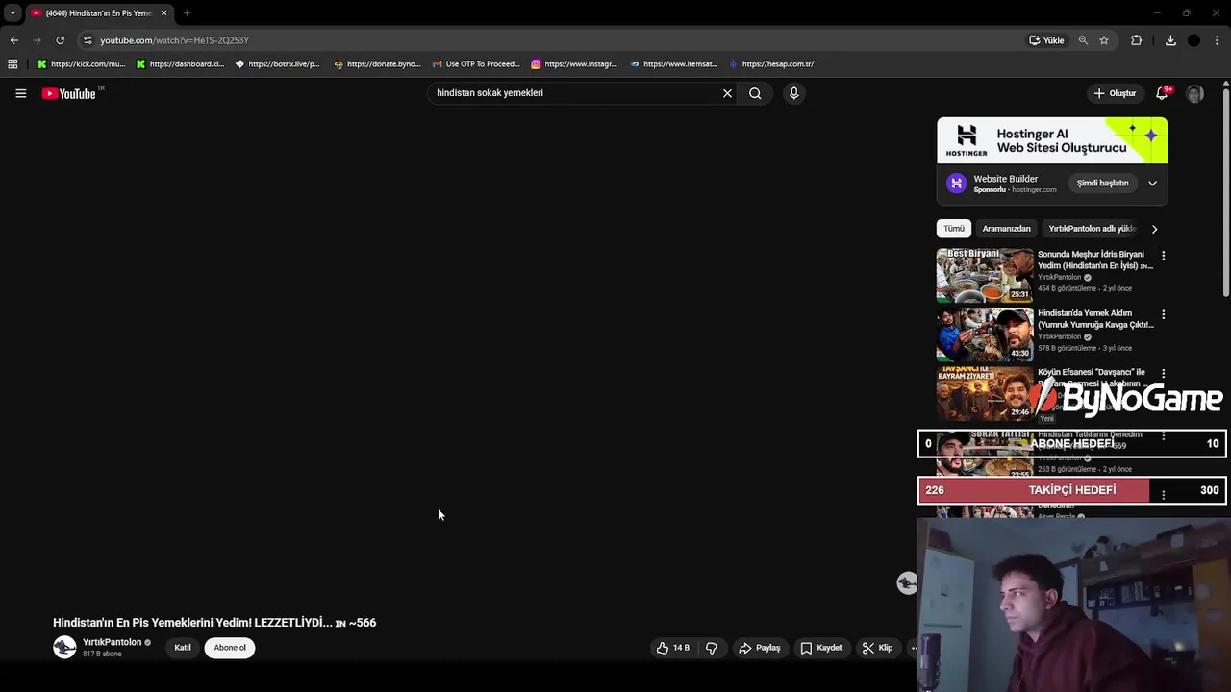Image resolution: width=1231 pixels, height=692 pixels.
Task: Open dashboard.ki bookmark
Action: click(x=180, y=64)
